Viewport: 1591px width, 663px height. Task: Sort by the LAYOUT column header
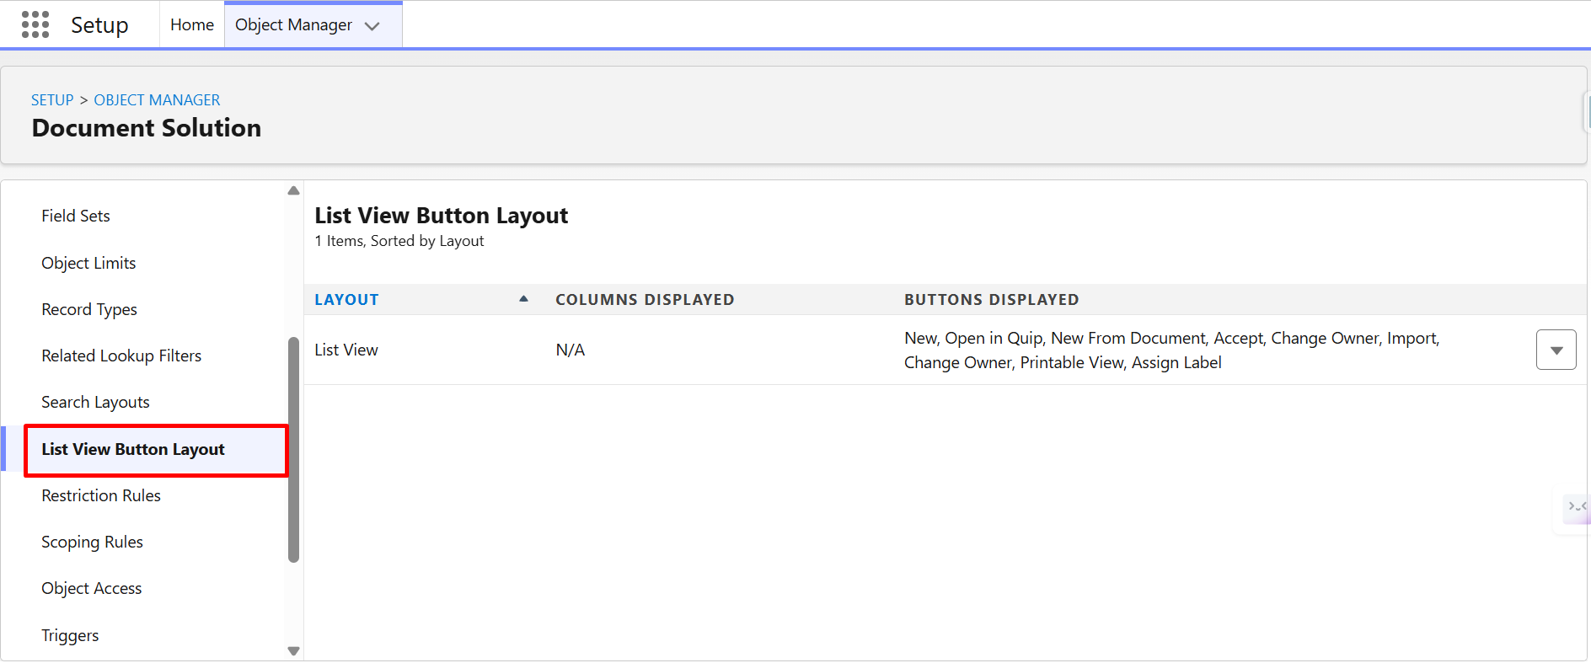(x=346, y=300)
